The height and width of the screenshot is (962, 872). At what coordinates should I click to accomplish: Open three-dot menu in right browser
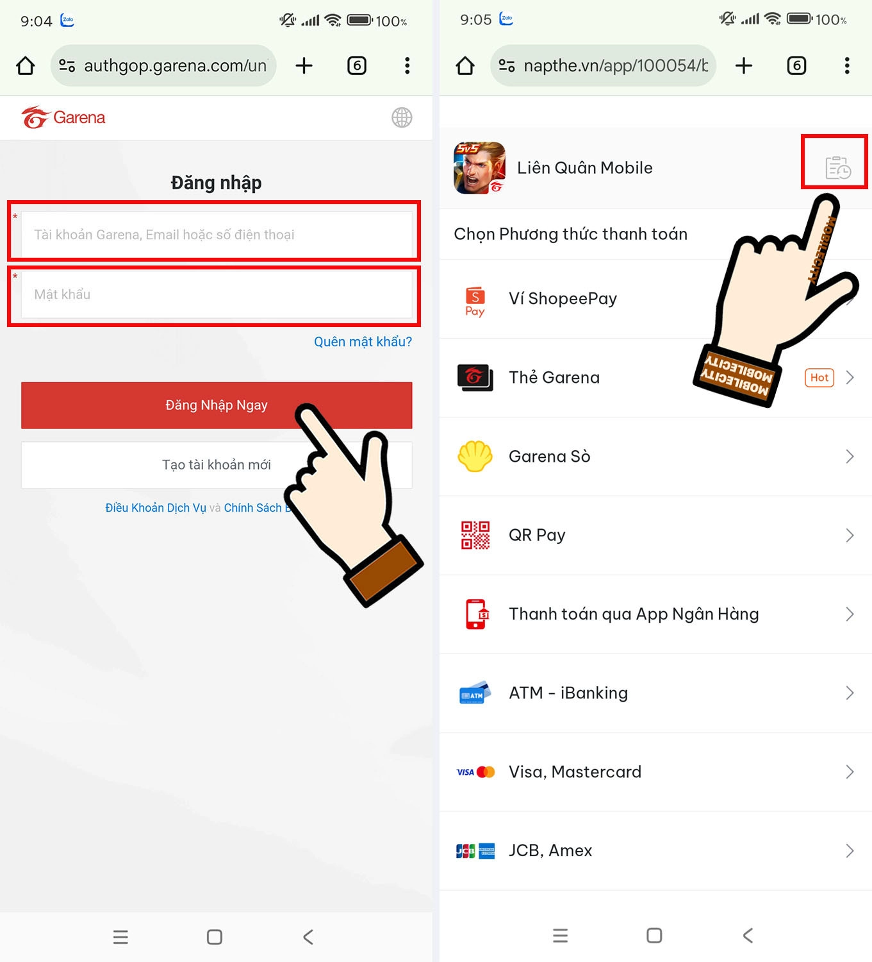[847, 65]
